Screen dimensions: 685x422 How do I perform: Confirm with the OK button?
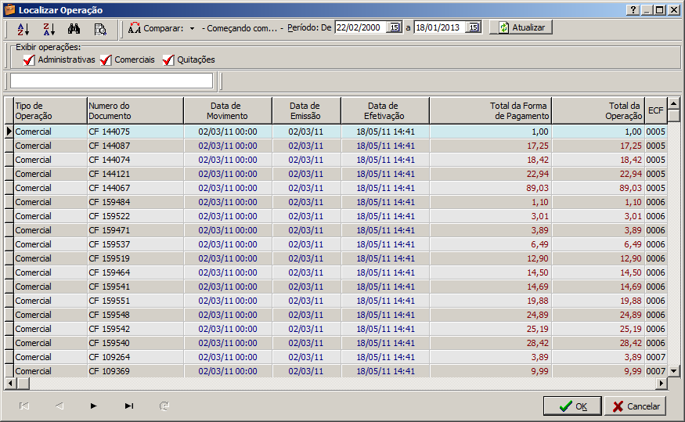click(x=572, y=406)
